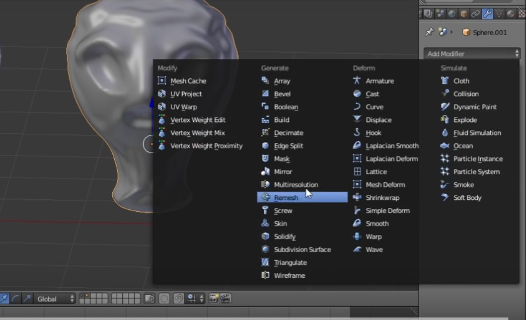Screen dimensions: 526x320
Task: Open the Object Constraints chain-link tab
Action: [x=475, y=14]
